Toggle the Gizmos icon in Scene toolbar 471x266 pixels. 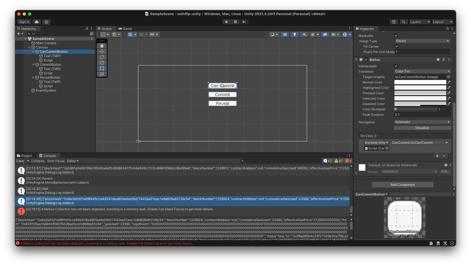tap(345, 34)
